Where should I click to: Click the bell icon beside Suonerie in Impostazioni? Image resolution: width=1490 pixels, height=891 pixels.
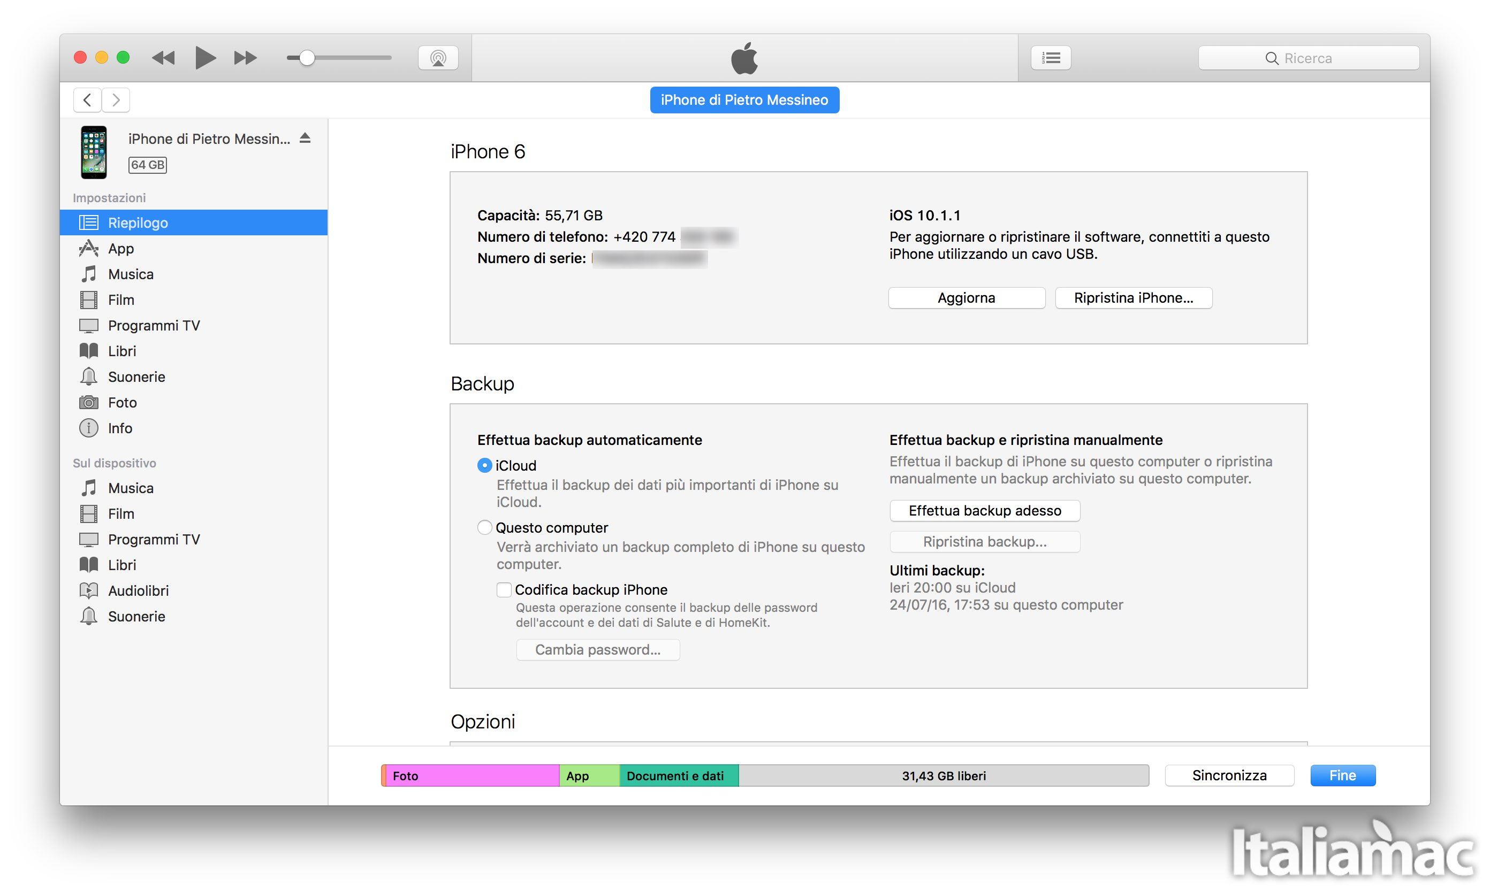coord(89,377)
